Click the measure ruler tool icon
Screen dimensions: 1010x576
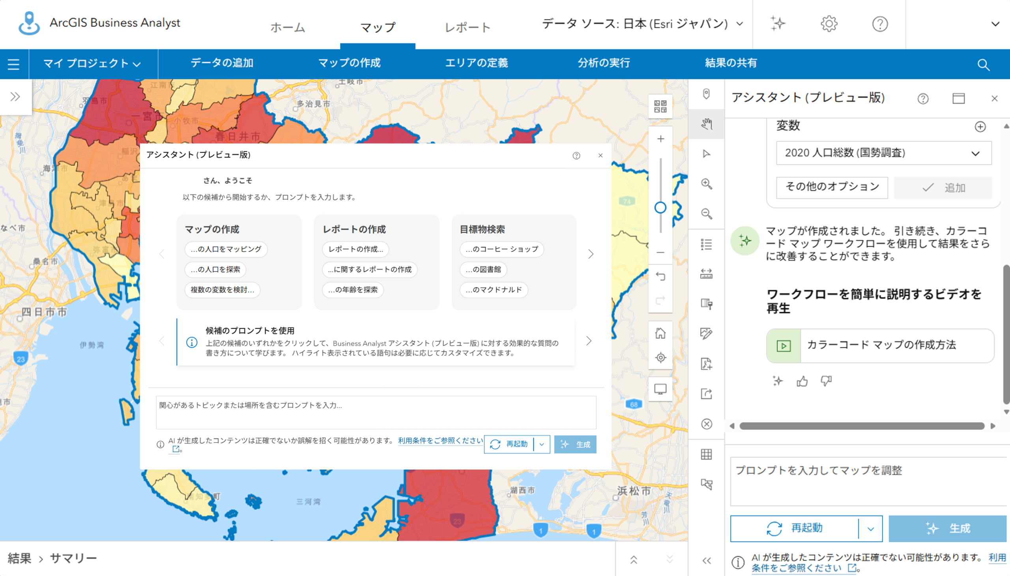coord(707,274)
